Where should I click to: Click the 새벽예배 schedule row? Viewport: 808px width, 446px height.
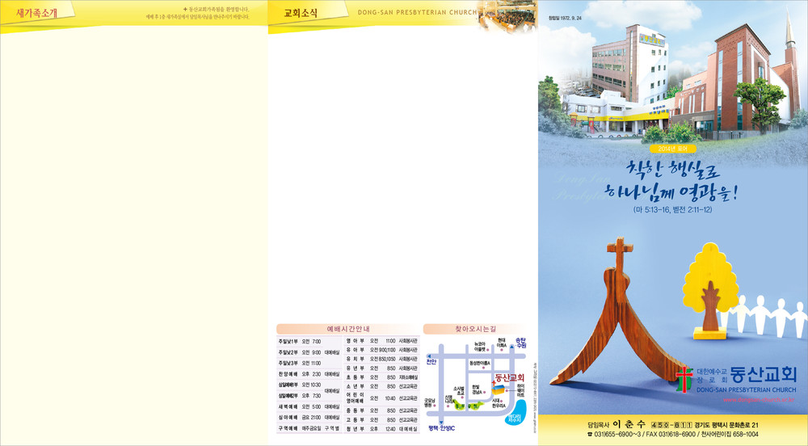[307, 406]
